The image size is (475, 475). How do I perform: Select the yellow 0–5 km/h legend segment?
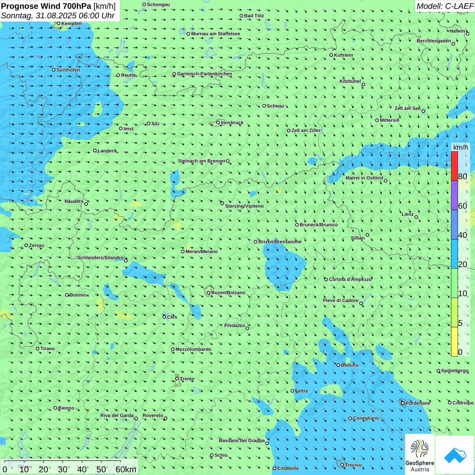tap(454, 342)
